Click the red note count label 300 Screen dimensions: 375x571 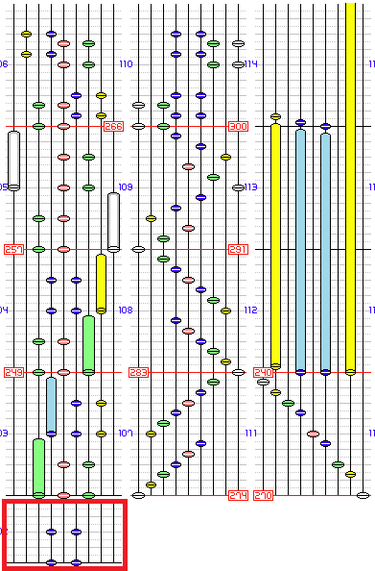(x=239, y=126)
